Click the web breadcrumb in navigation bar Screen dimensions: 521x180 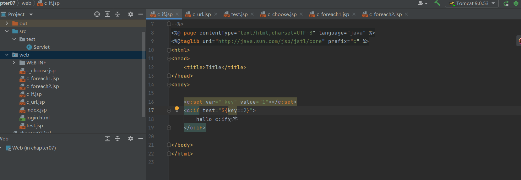[26, 3]
